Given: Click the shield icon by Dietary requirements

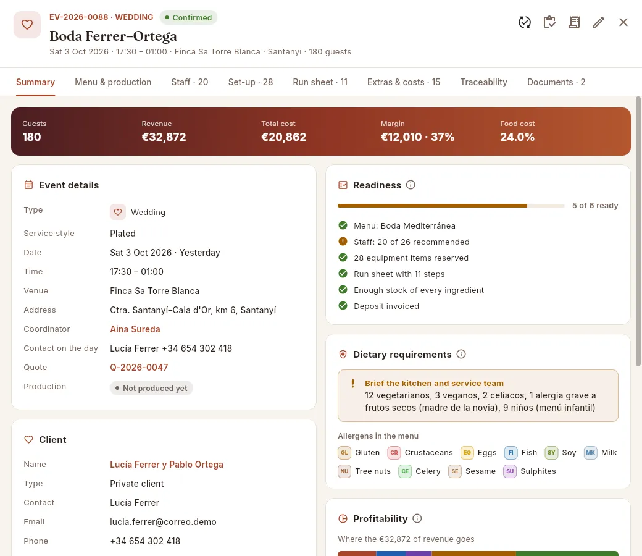Looking at the screenshot, I should click(x=343, y=354).
